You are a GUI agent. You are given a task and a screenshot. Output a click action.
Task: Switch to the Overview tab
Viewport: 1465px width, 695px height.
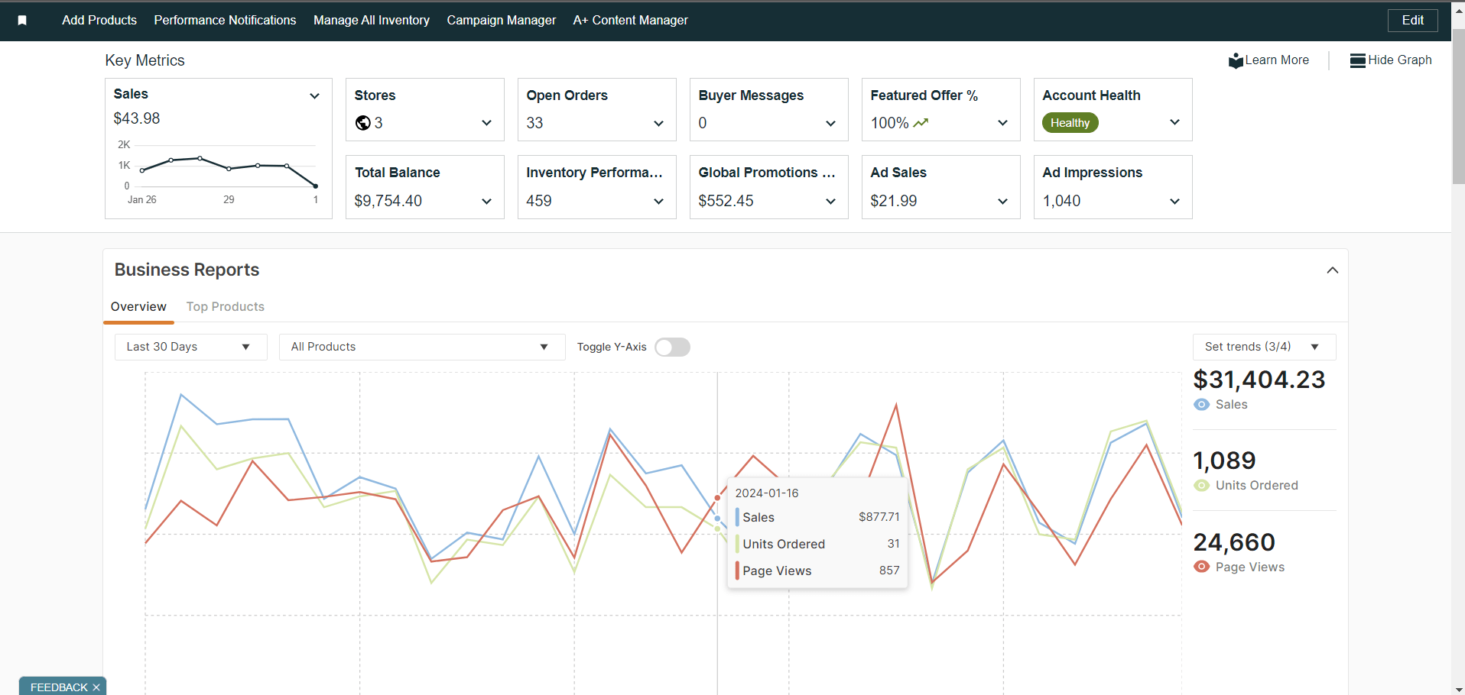(138, 307)
